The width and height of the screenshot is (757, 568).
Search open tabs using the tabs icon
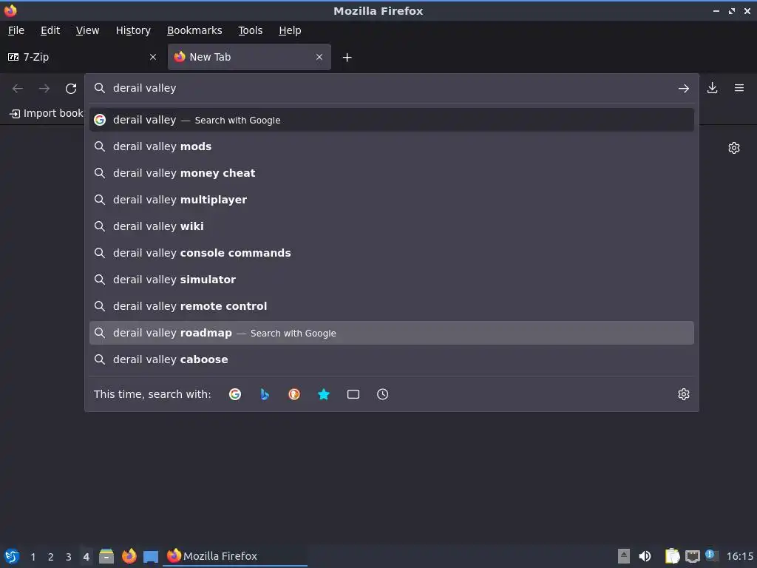(353, 394)
